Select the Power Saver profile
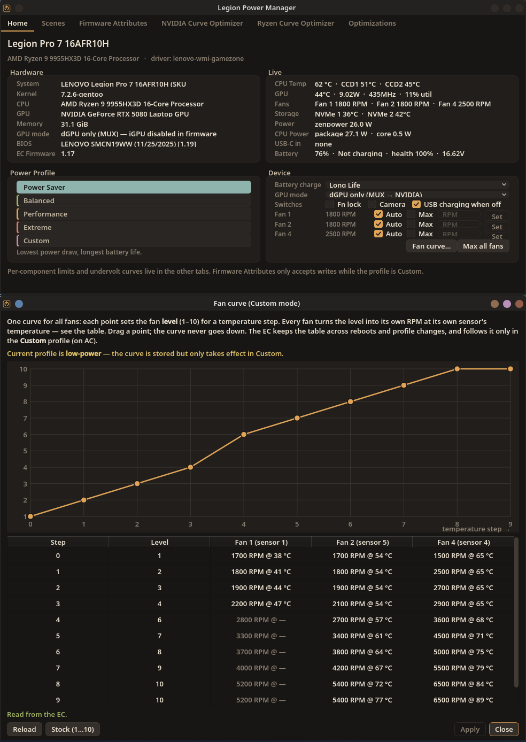 134,187
